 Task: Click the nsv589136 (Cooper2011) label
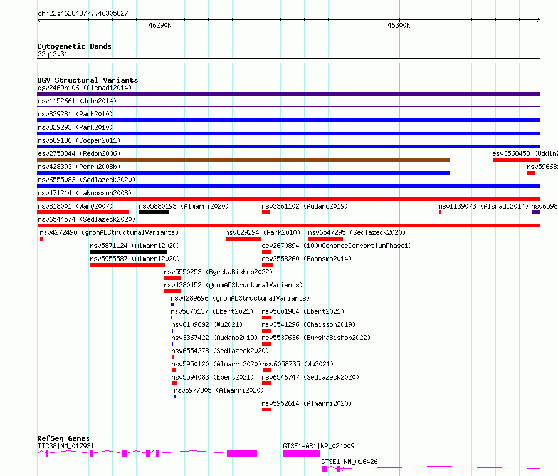[79, 140]
